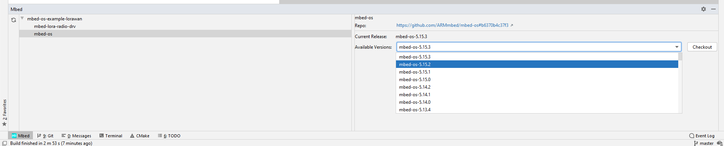Viewport: 724px width, 146px height.
Task: Open the TODO tool window tab
Action: point(169,136)
